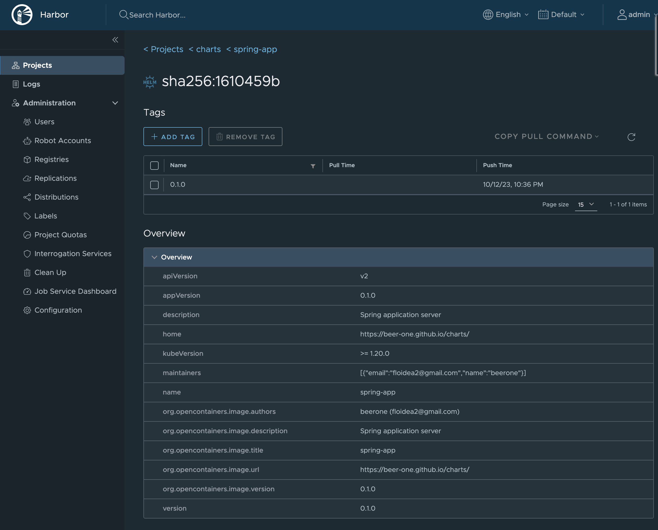Click the Project Quotas icon

coord(27,235)
